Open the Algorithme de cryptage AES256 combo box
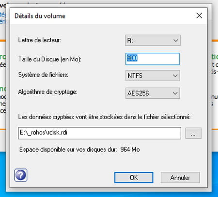The image size is (218, 197). click(x=153, y=93)
